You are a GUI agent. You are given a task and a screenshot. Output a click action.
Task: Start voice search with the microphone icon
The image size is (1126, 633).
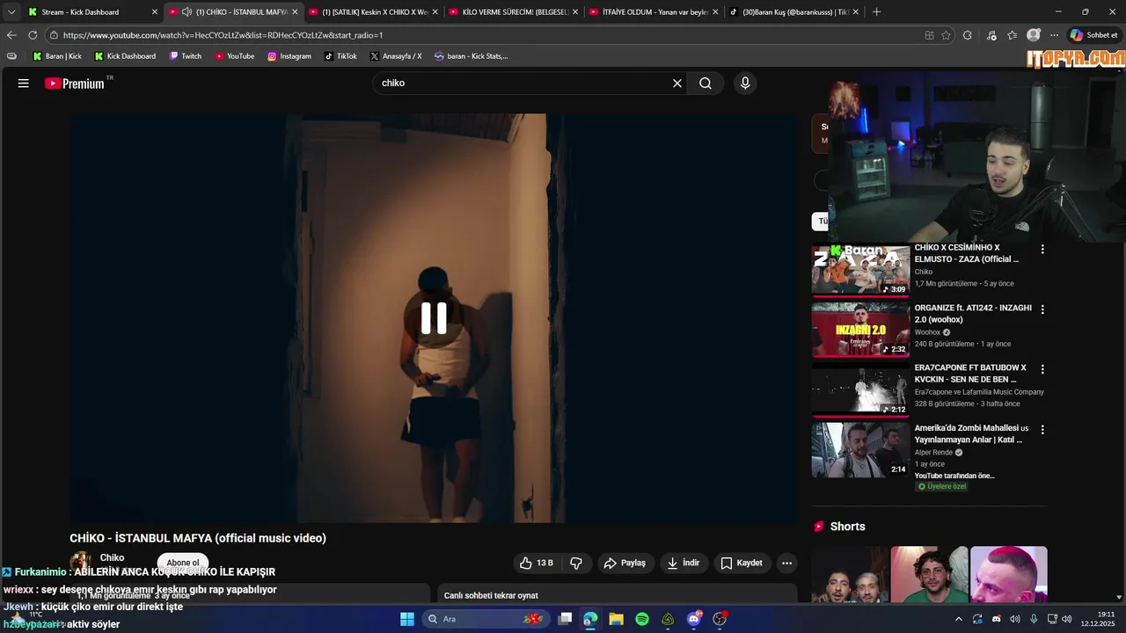(745, 84)
